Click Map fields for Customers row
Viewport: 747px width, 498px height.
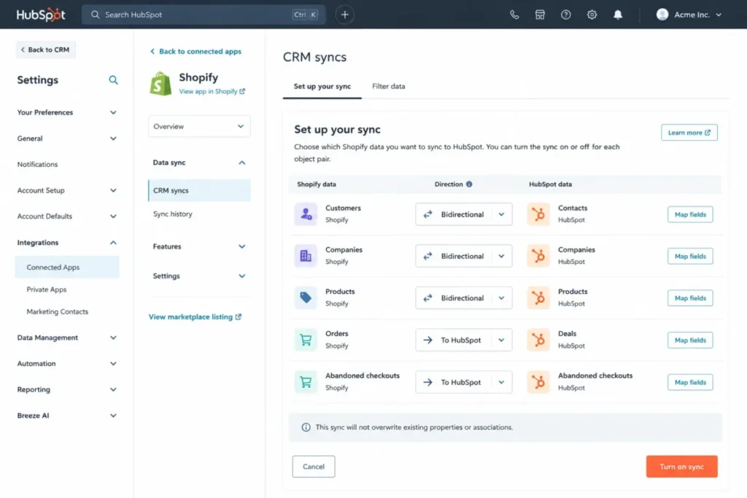[x=690, y=214]
